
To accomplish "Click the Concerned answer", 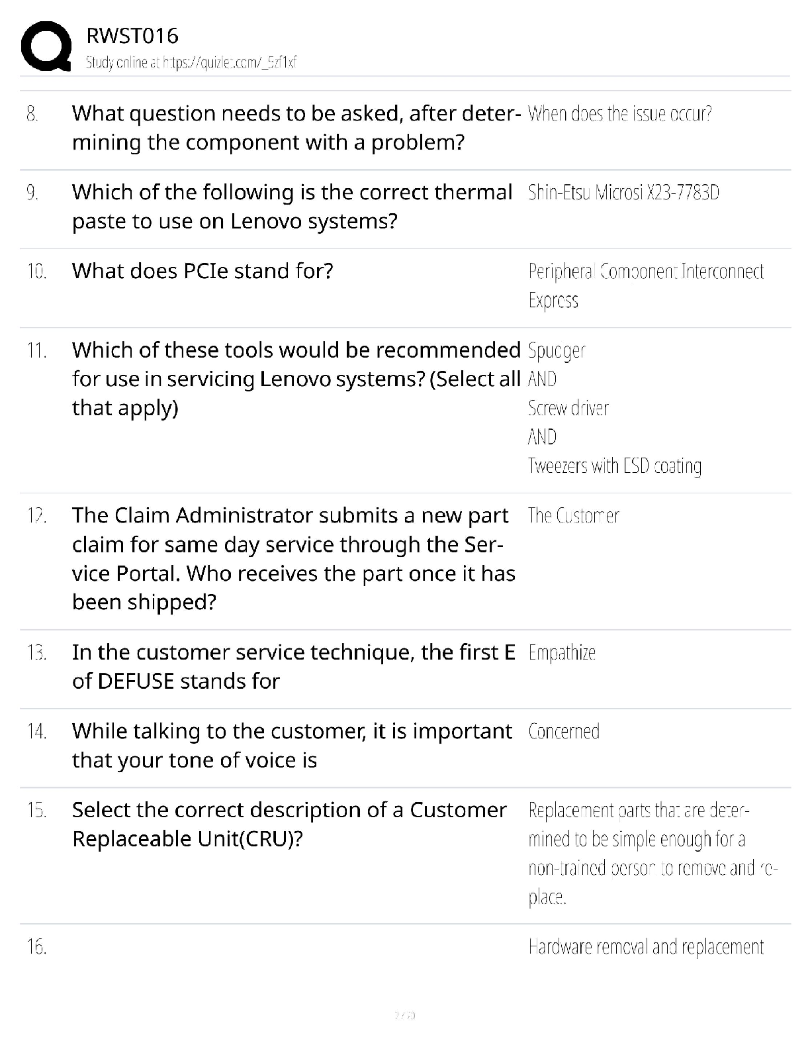I will coord(564,731).
